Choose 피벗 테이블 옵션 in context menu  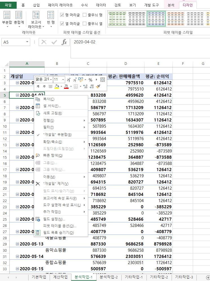click(x=60, y=226)
